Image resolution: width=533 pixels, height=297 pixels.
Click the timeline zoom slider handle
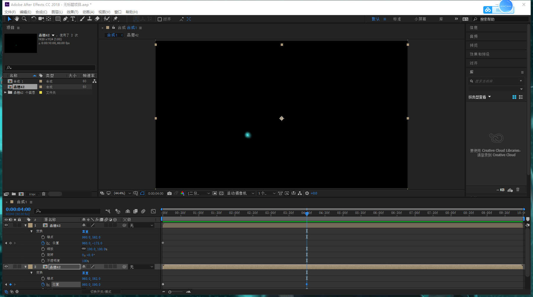(170, 292)
